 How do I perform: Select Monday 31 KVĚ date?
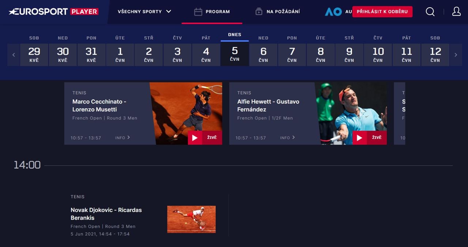tap(91, 55)
